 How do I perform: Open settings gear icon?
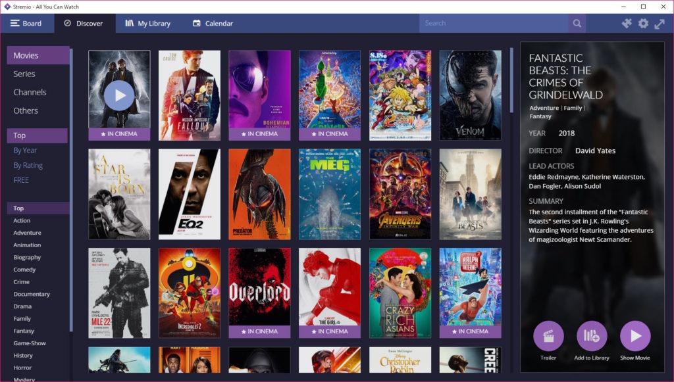point(643,24)
